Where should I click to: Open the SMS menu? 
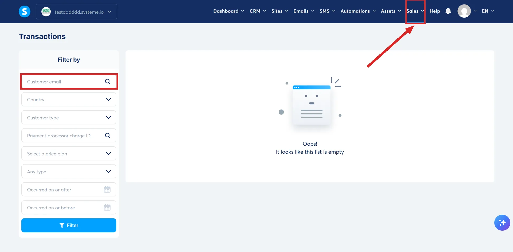coord(327,11)
